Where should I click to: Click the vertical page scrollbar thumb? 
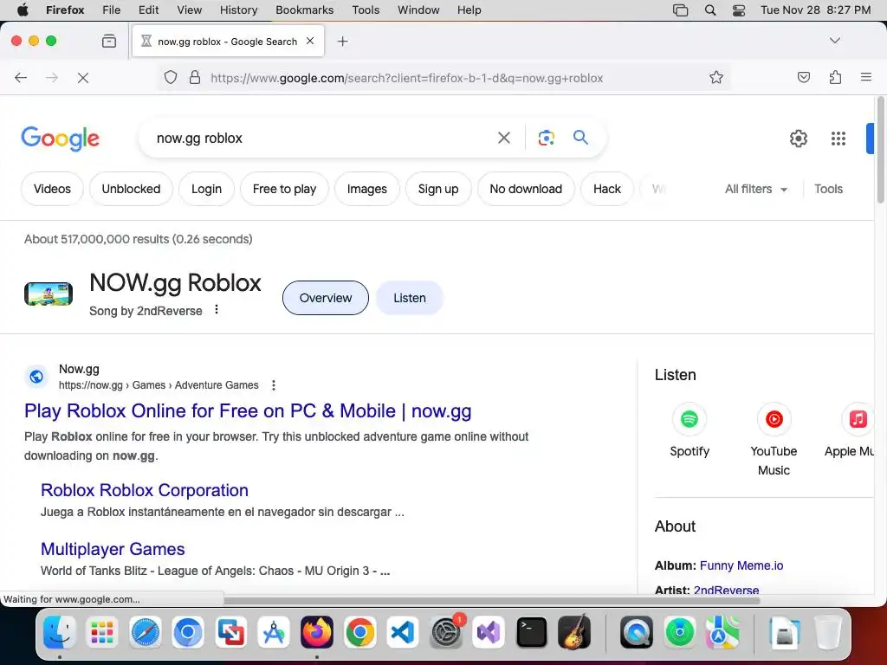[880, 150]
